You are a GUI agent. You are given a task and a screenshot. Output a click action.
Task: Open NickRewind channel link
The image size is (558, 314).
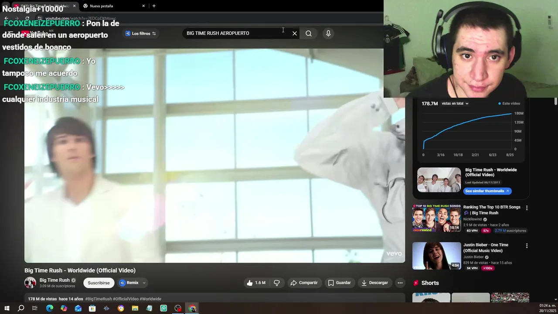pos(473,219)
